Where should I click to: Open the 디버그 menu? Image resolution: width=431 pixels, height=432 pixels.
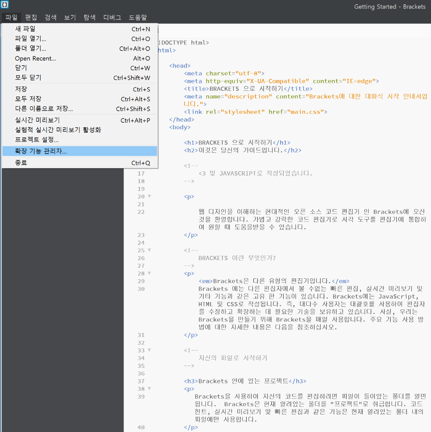tap(112, 17)
